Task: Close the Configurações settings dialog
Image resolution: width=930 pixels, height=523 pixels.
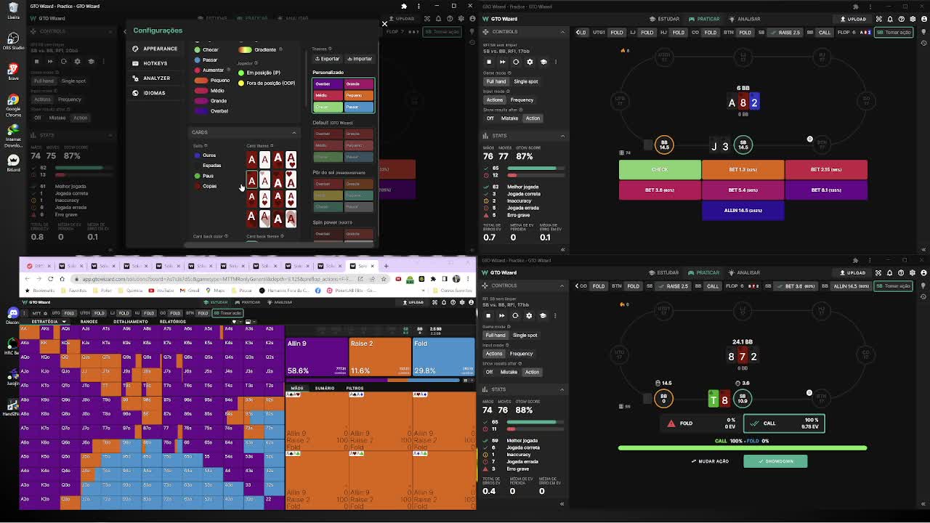Action: [x=384, y=24]
